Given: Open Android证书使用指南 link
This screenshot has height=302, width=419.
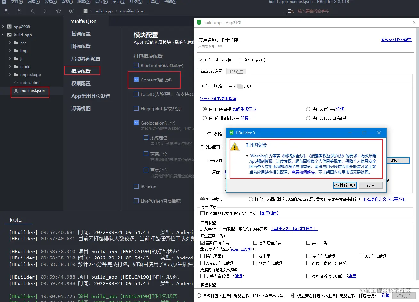Looking at the screenshot, I should pyautogui.click(x=218, y=99).
